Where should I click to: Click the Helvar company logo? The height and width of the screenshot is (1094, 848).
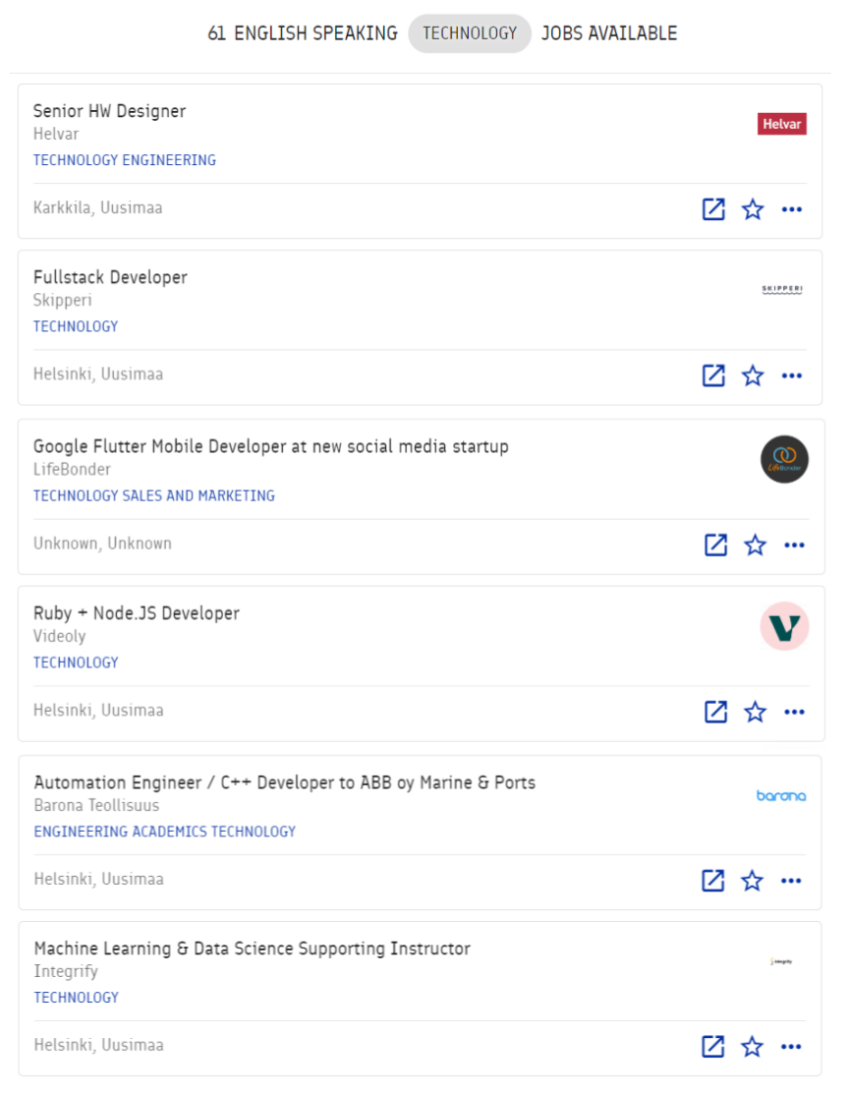point(782,124)
